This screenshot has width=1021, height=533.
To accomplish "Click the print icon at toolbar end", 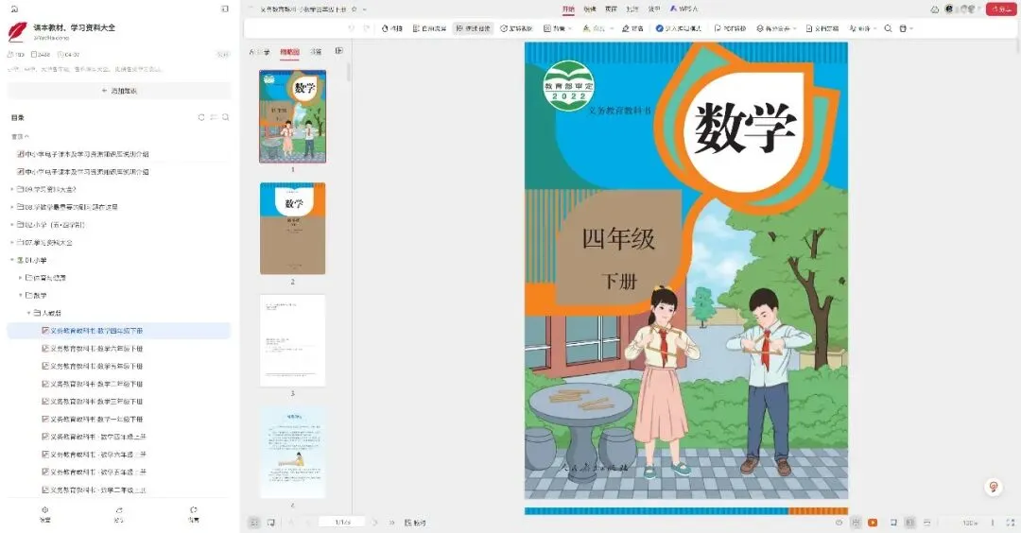I will [903, 28].
